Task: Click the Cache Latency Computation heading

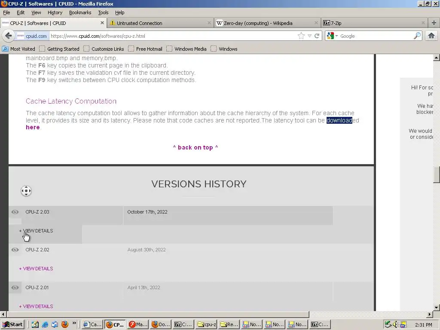Action: pyautogui.click(x=71, y=101)
